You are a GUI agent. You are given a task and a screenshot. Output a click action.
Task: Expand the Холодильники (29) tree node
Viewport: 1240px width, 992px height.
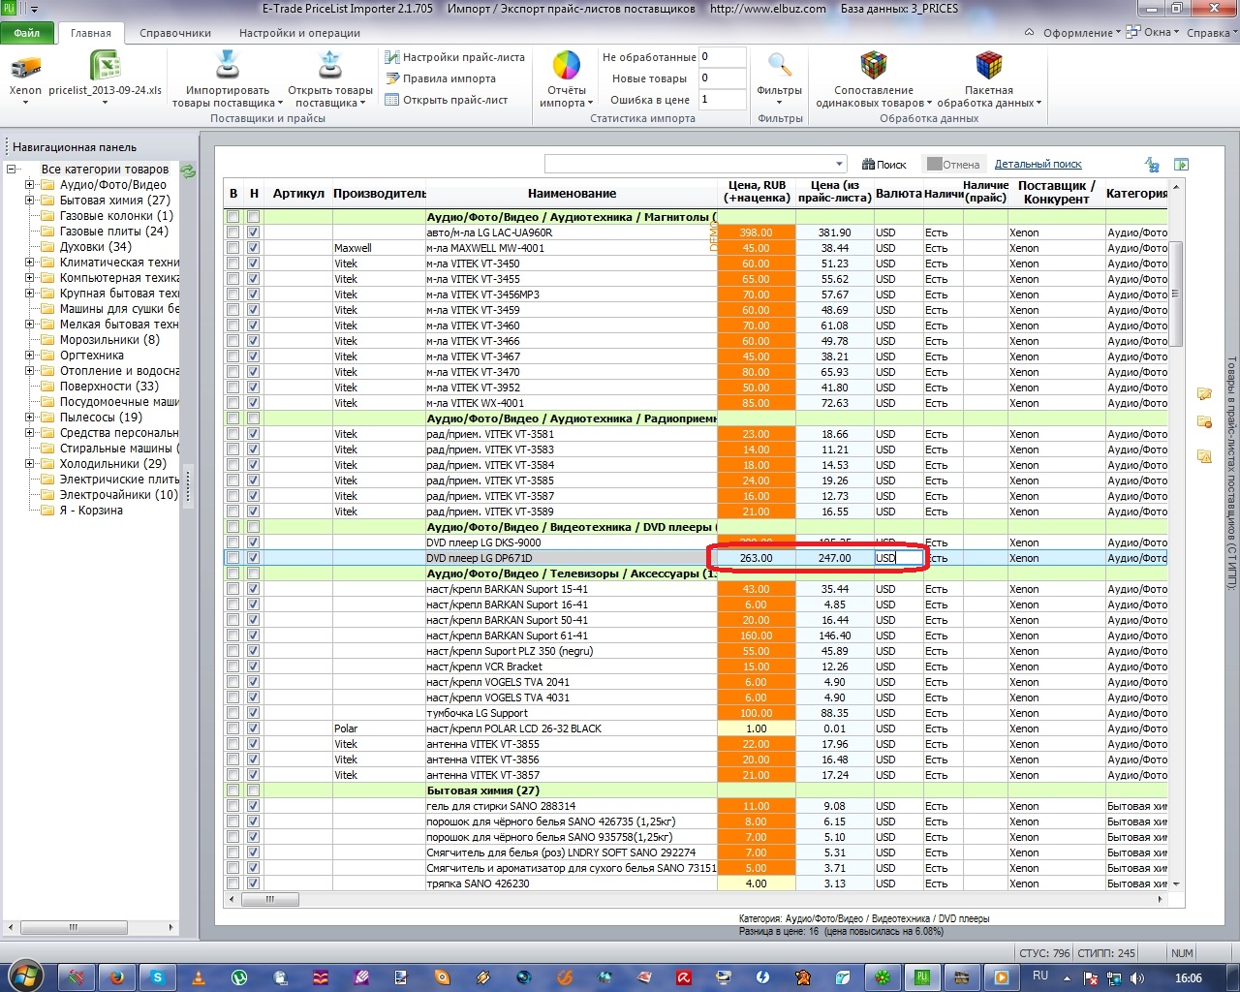[30, 464]
